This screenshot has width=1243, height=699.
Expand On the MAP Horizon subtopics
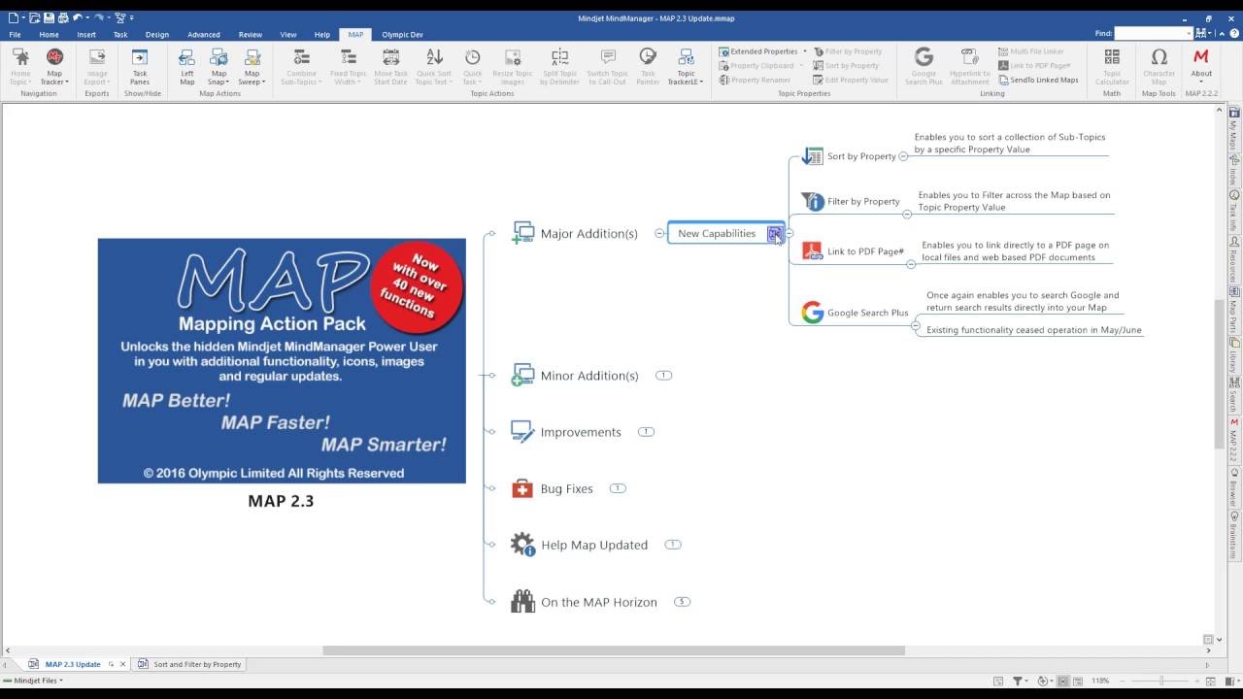pos(682,602)
